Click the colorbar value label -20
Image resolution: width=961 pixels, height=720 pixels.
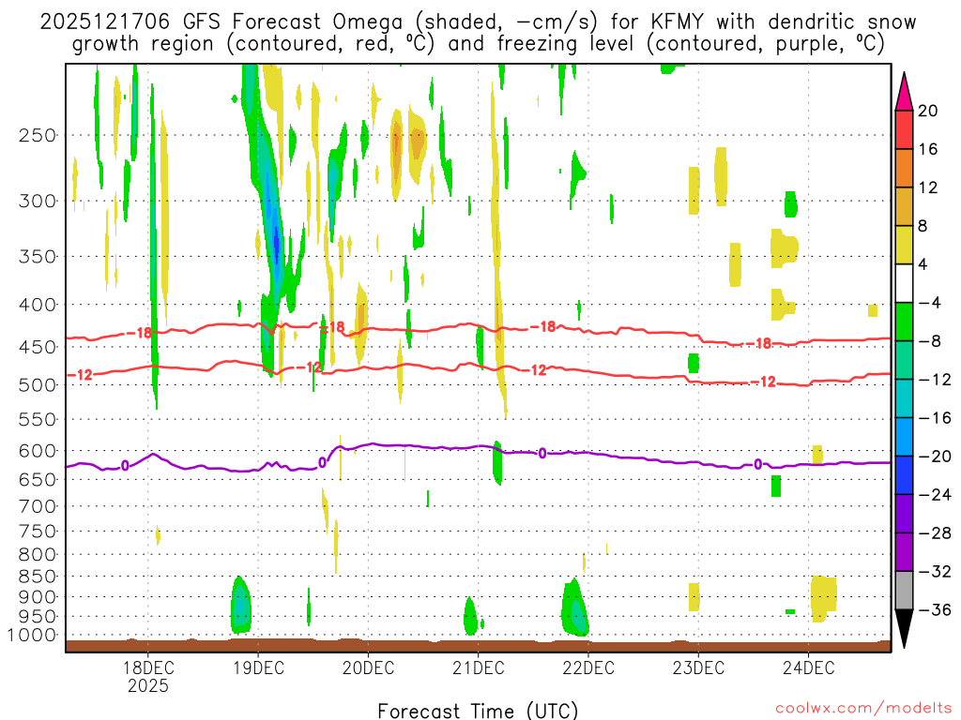click(934, 457)
